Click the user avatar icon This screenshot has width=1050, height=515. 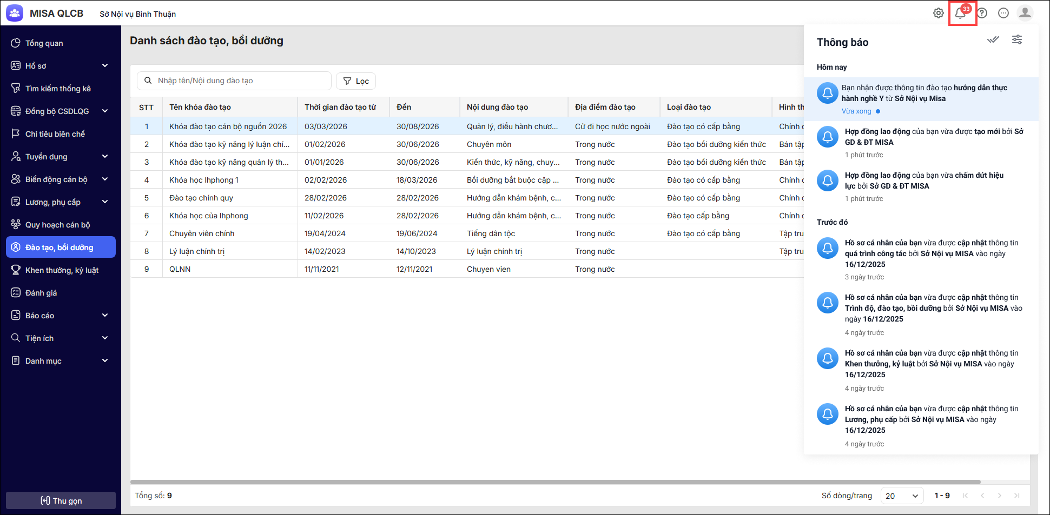pyautogui.click(x=1025, y=13)
